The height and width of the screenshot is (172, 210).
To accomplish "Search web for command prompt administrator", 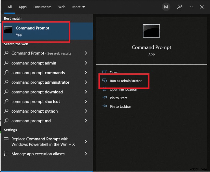I will pyautogui.click(x=40, y=82).
